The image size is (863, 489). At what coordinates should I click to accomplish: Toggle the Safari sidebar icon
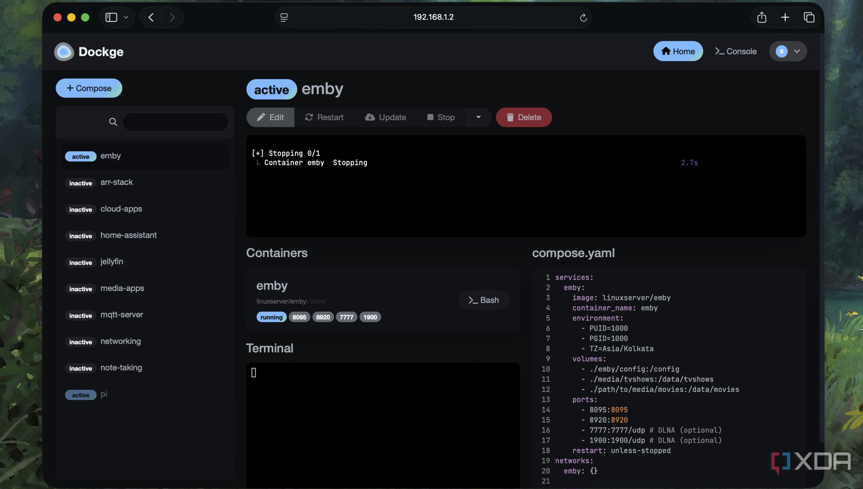(x=111, y=17)
